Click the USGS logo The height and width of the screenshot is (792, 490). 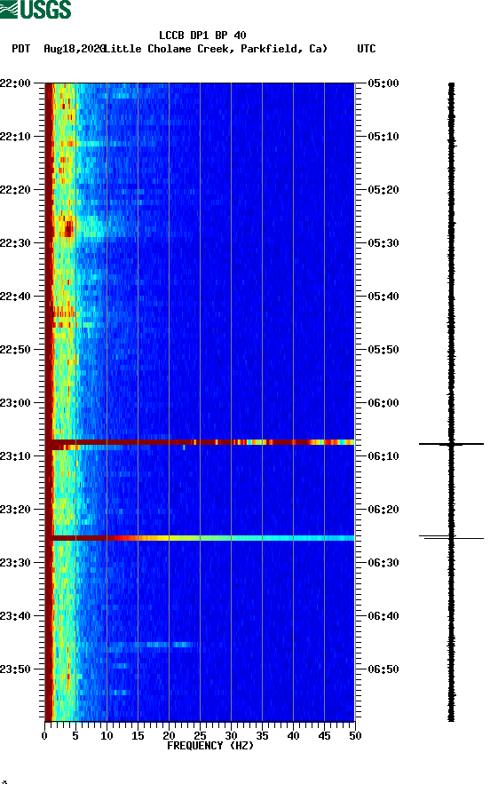(36, 9)
